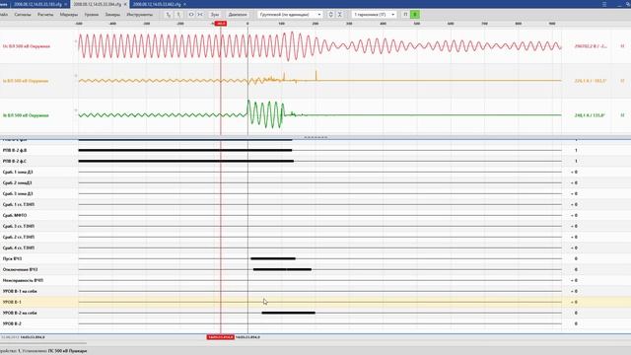Open the Расчеты menu
The width and height of the screenshot is (631, 355).
pyautogui.click(x=45, y=15)
